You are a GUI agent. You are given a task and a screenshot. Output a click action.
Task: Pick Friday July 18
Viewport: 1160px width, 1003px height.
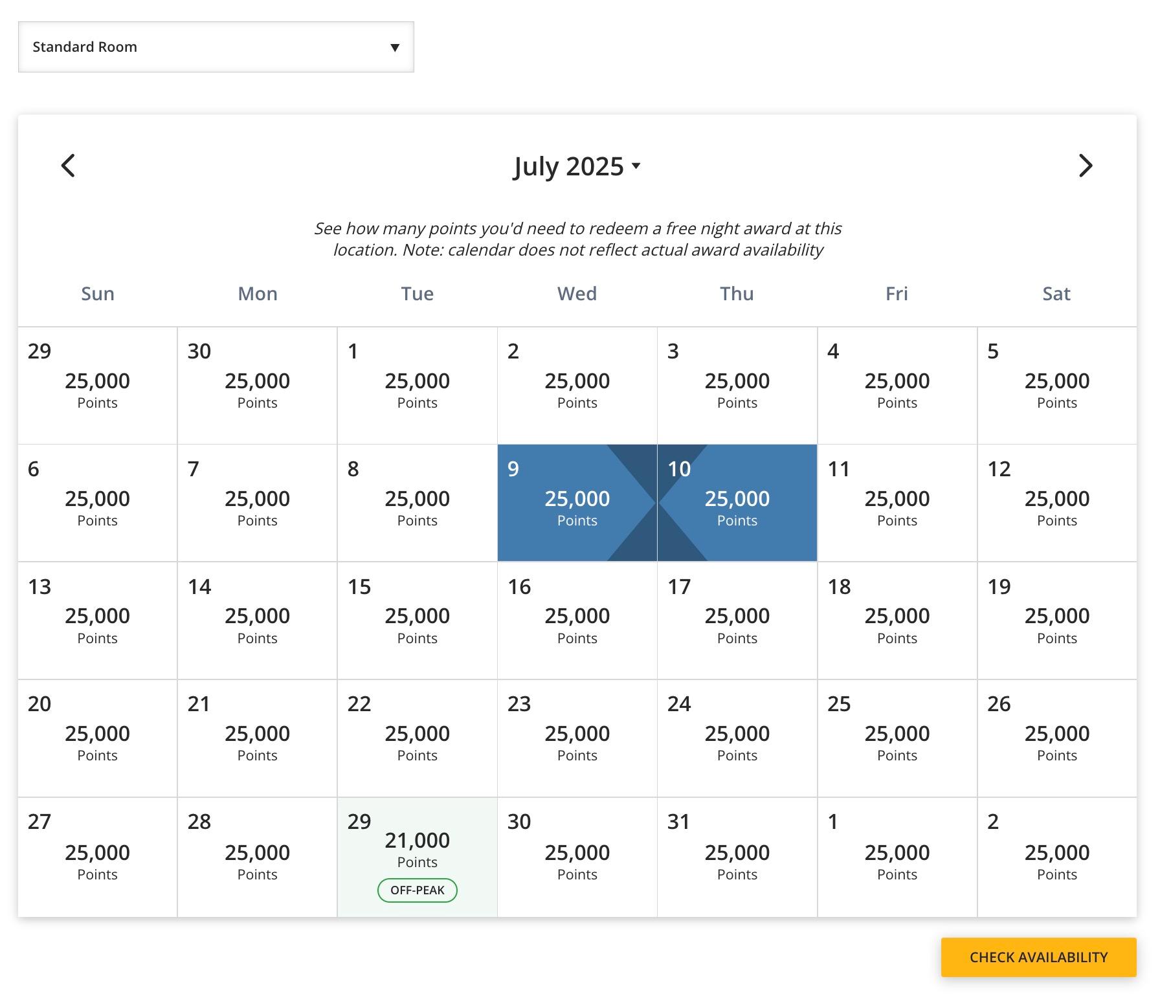point(897,621)
